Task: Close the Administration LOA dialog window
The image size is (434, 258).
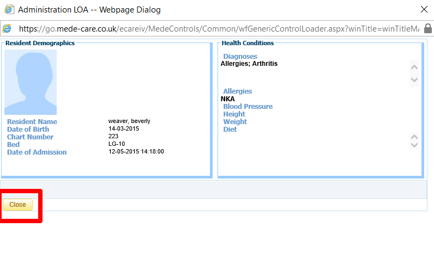Action: click(424, 9)
